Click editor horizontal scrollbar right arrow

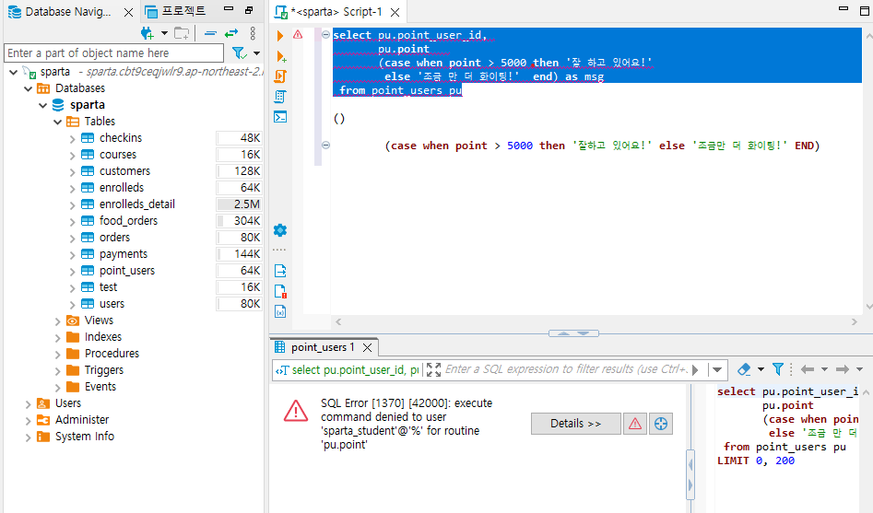(855, 321)
